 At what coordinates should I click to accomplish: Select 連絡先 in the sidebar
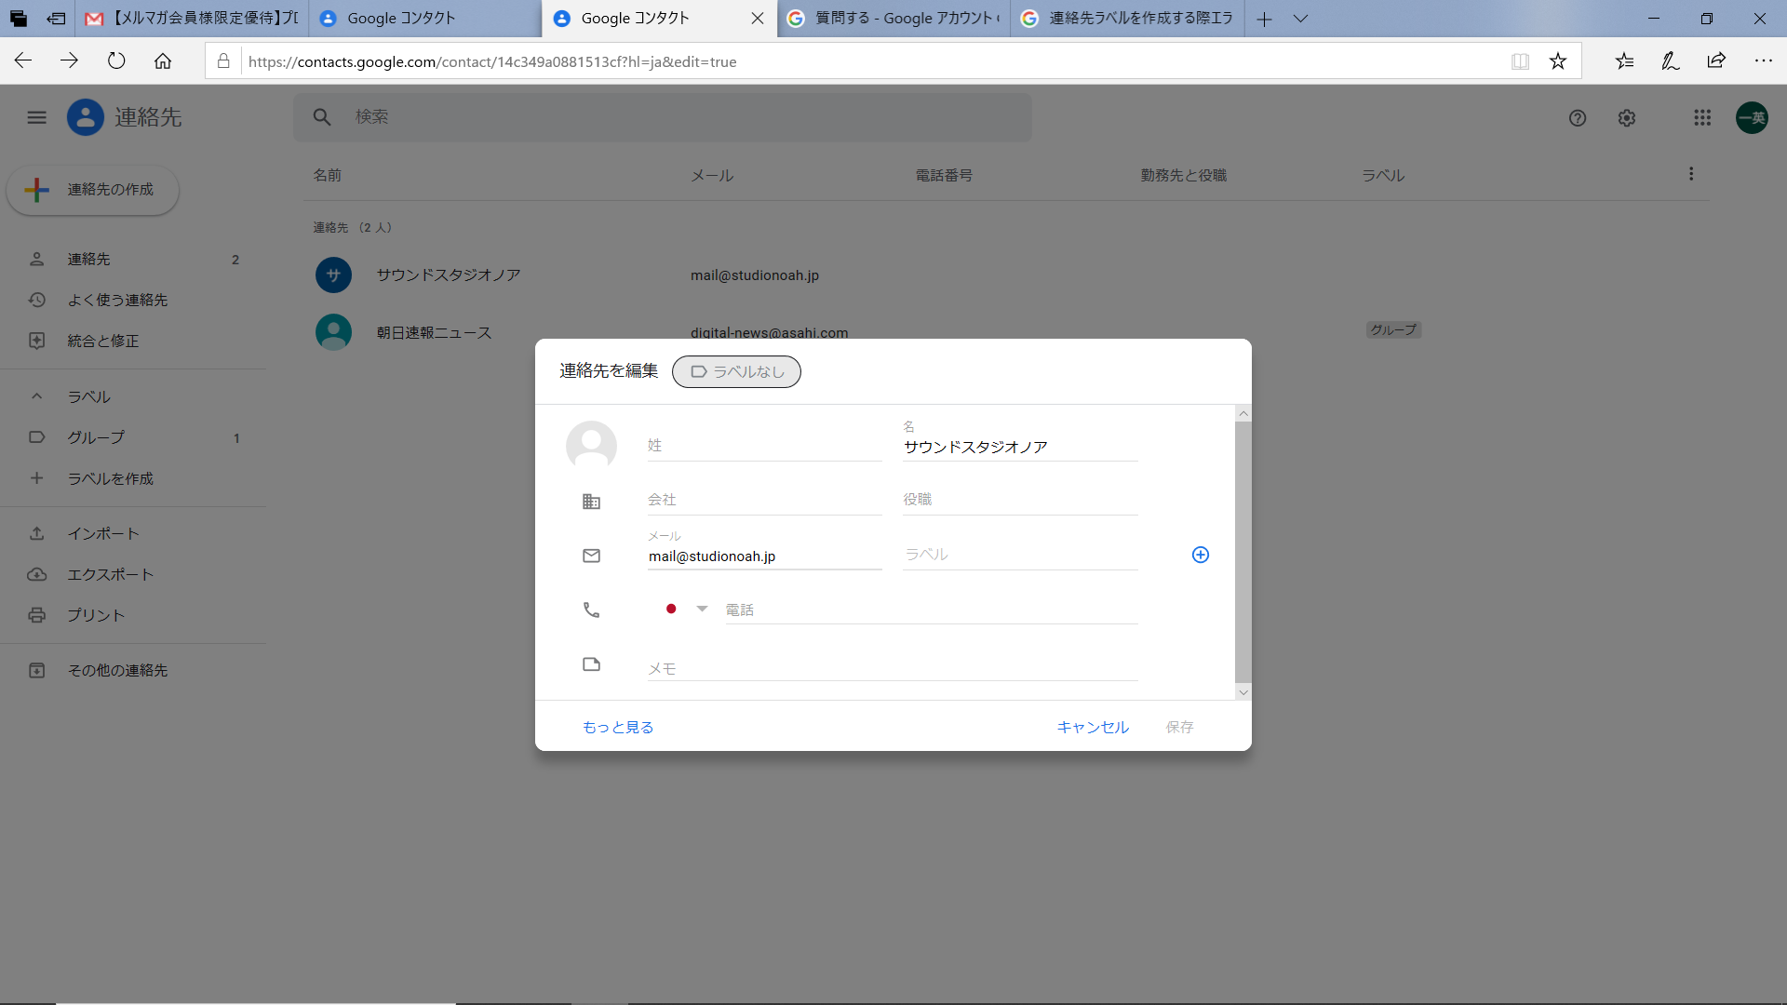[133, 260]
